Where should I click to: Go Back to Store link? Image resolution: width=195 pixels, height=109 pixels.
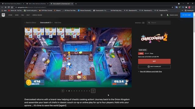pyautogui.click(x=30, y=23)
